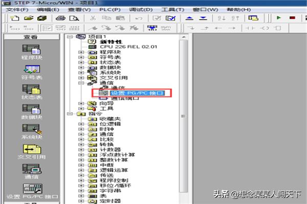
Task: Open the 编辑(E) menu
Action: click(x=48, y=10)
